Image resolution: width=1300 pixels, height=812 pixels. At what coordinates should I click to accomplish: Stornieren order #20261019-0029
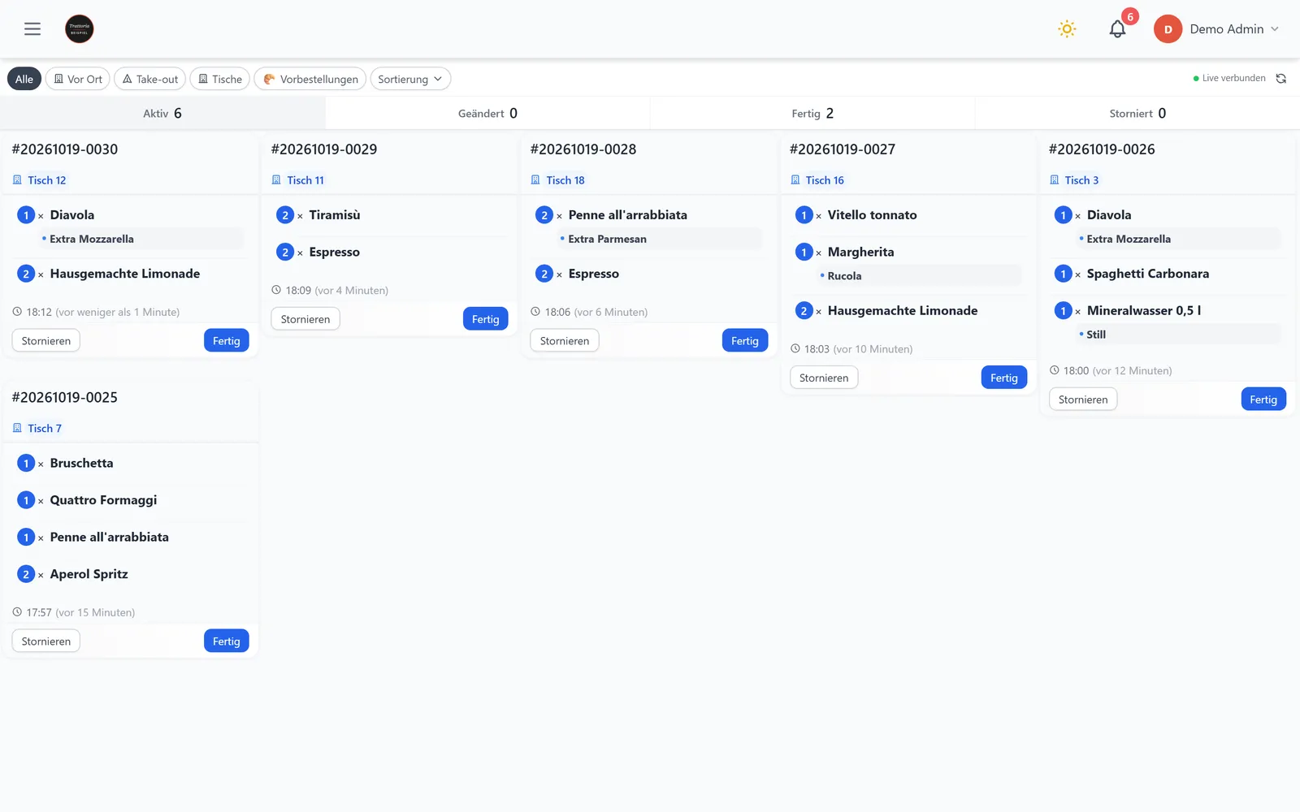pyautogui.click(x=305, y=319)
